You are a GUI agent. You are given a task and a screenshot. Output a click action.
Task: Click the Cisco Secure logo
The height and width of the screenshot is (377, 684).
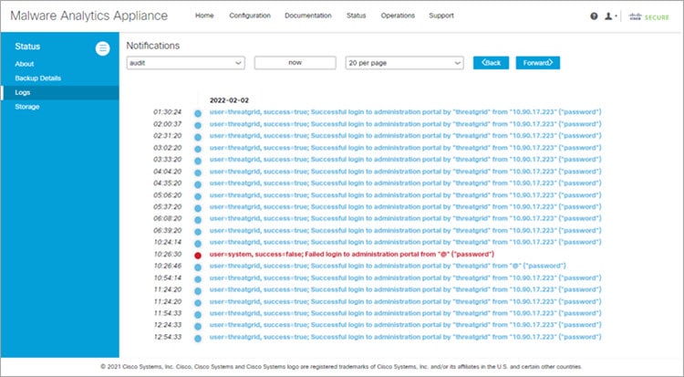click(x=648, y=16)
